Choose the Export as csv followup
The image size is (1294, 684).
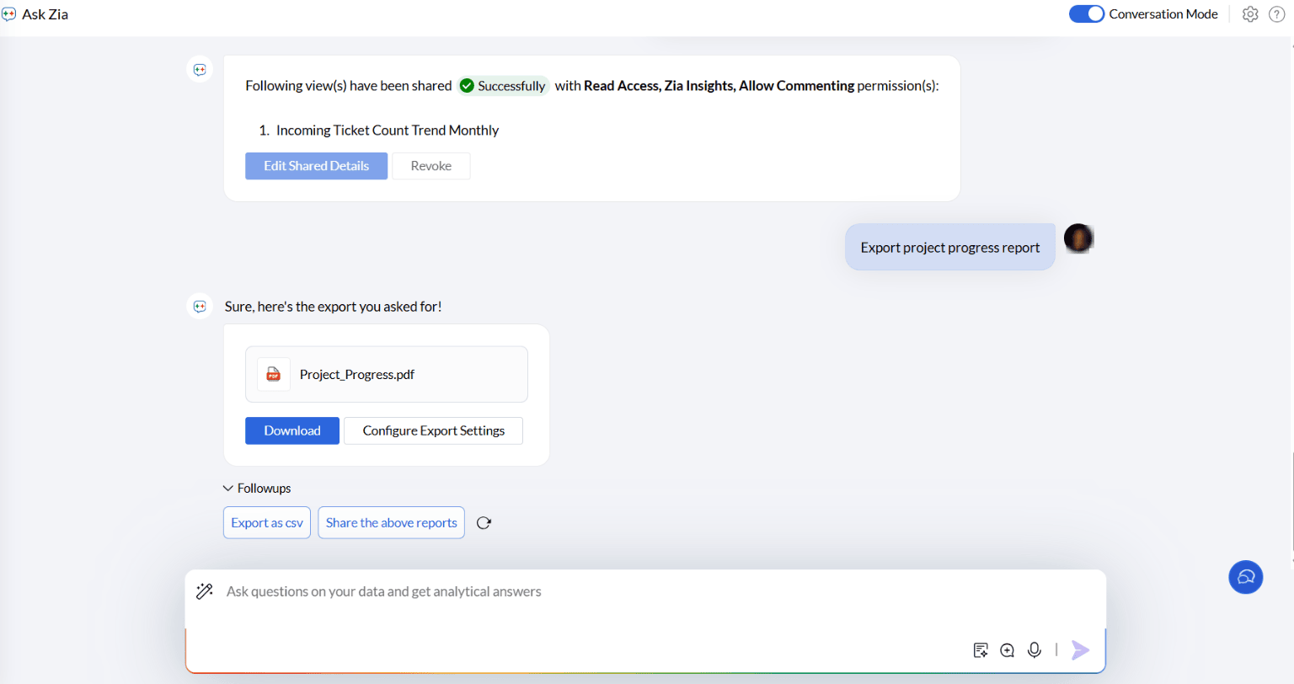coord(267,523)
